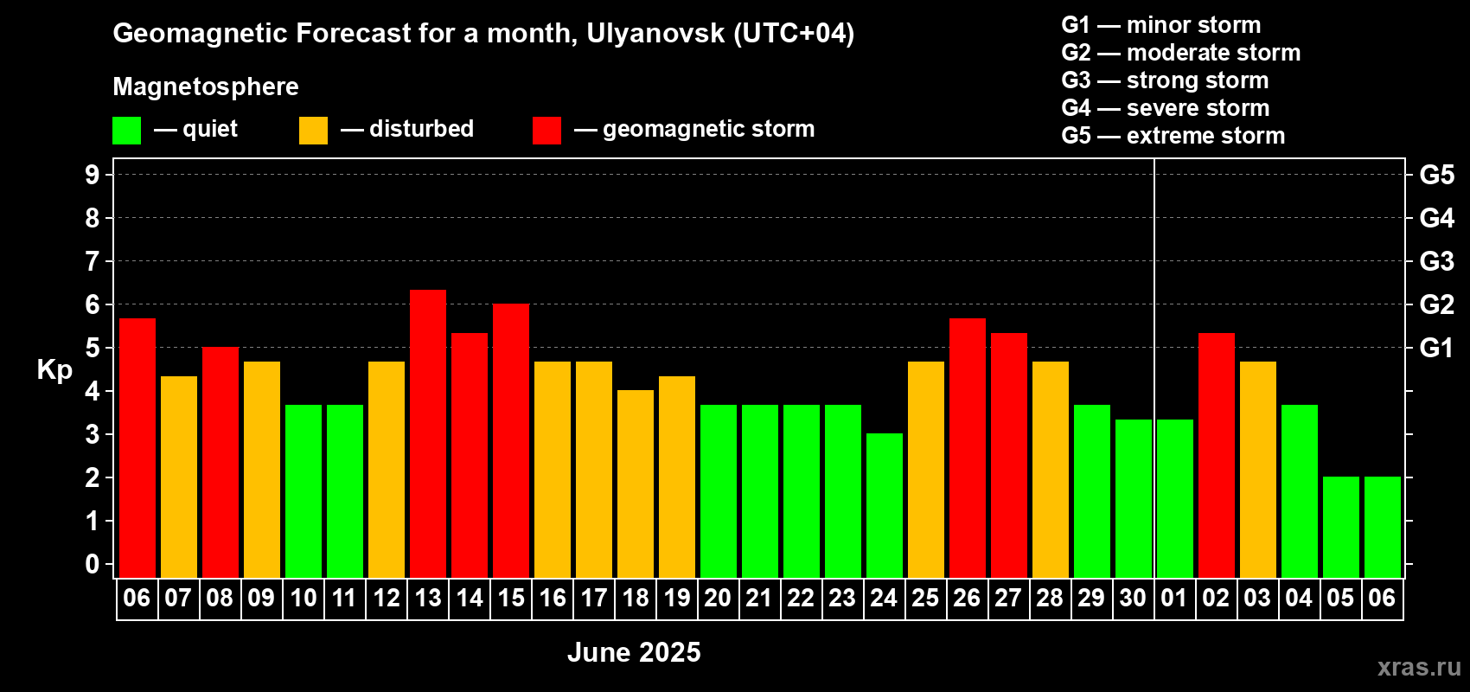This screenshot has width=1470, height=692.
Task: Click 'G1 — minor storm' legend line
Action: pyautogui.click(x=1161, y=25)
